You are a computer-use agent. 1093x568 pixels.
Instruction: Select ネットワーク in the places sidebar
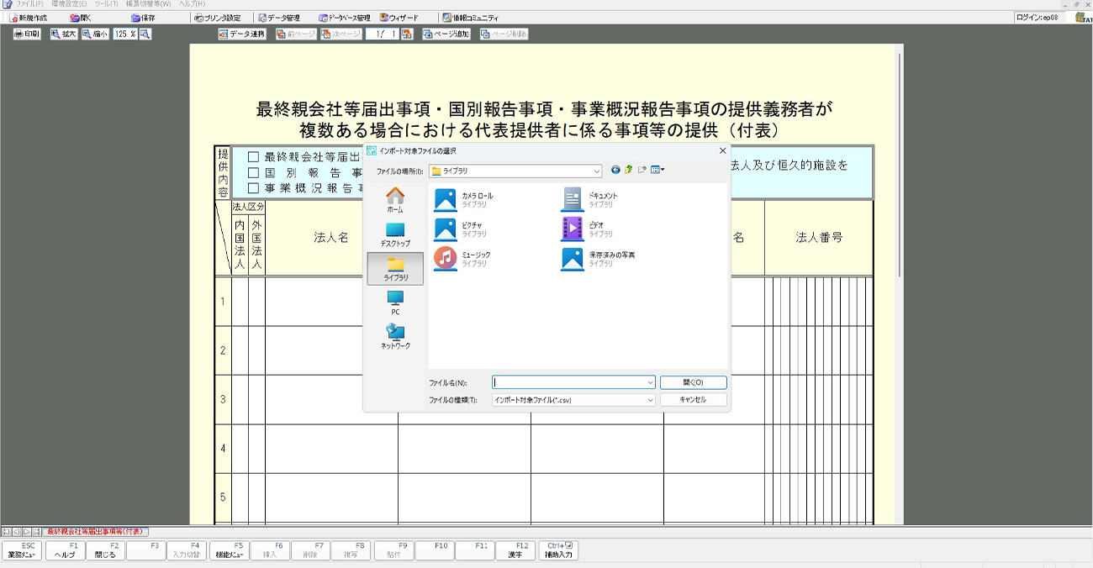coord(395,337)
